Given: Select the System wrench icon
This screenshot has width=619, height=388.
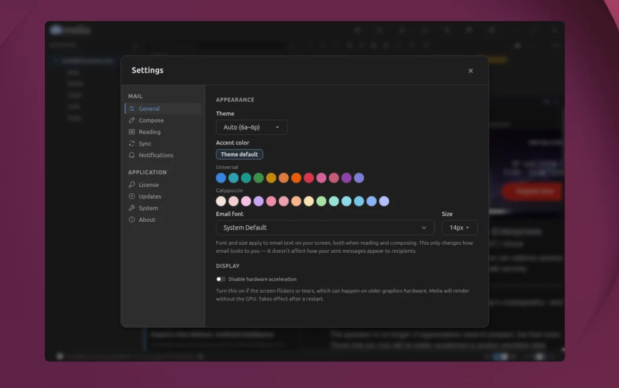Looking at the screenshot, I should (132, 208).
